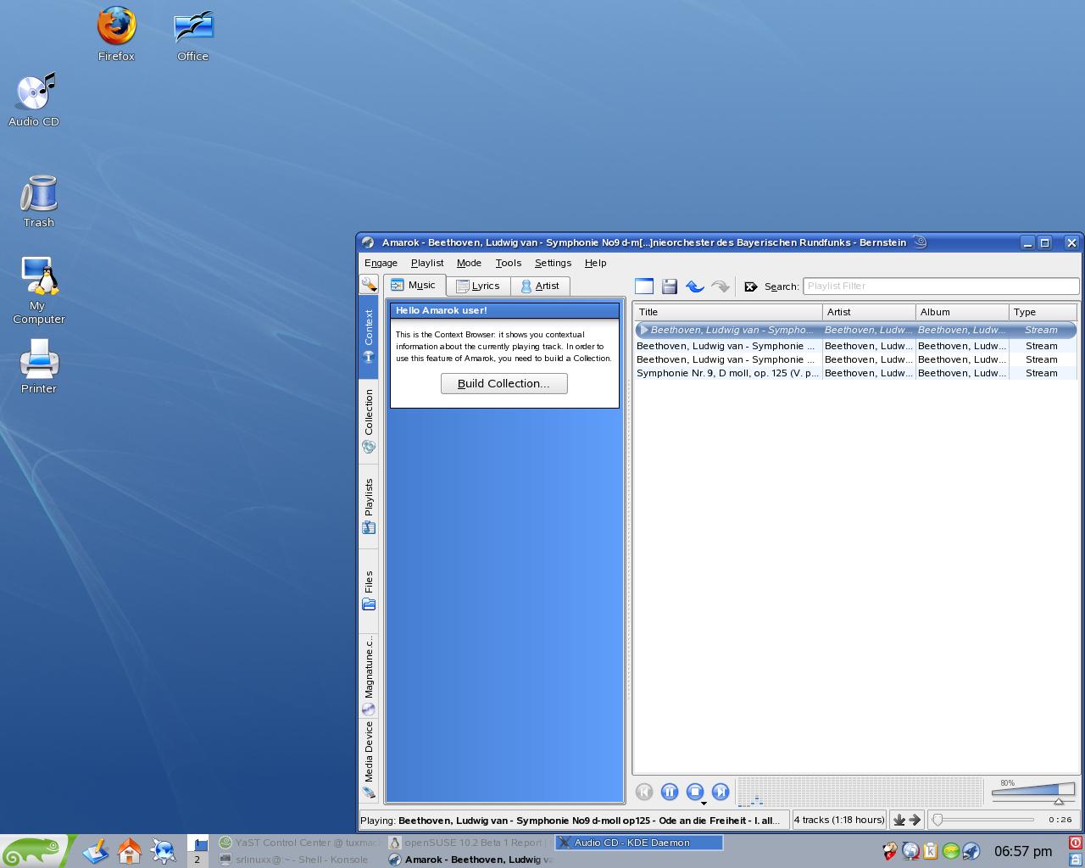Viewport: 1085px width, 868px height.
Task: Click the red logout power icon
Action: tap(1076, 843)
